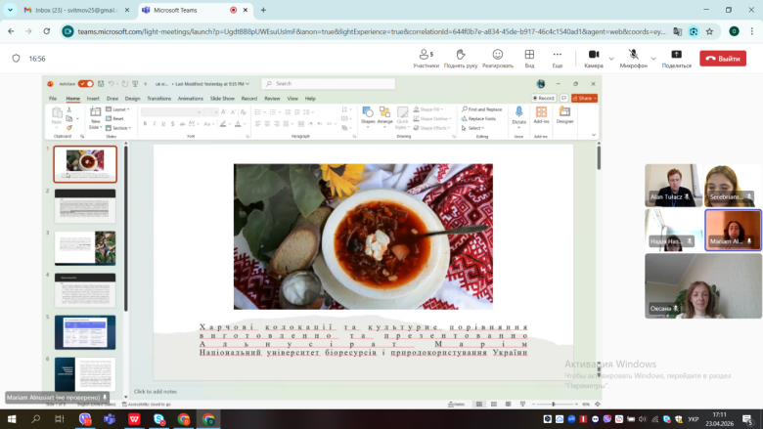Start slideshow from status bar icon
Image resolution: width=763 pixels, height=429 pixels.
(x=522, y=404)
